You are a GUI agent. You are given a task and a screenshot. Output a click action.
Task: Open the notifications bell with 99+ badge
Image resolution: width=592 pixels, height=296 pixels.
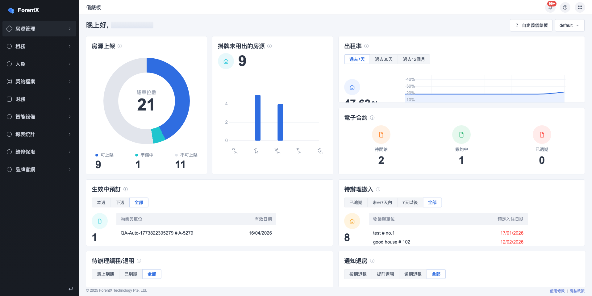550,7
